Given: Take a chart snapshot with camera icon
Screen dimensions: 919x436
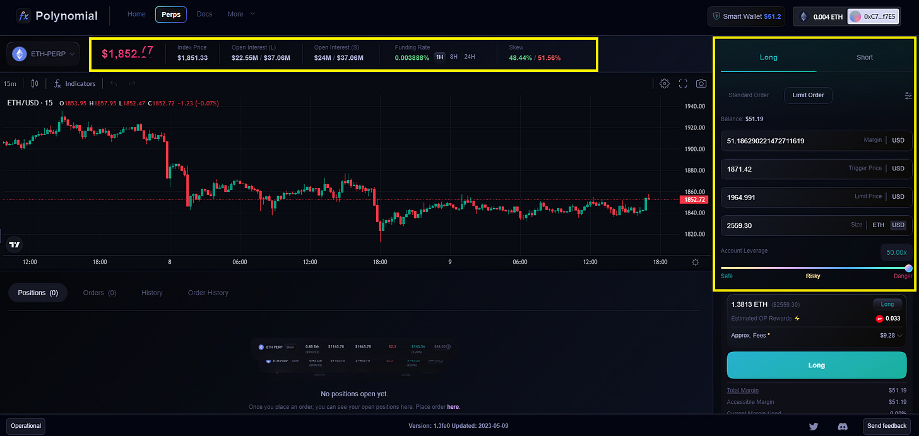Looking at the screenshot, I should point(701,83).
